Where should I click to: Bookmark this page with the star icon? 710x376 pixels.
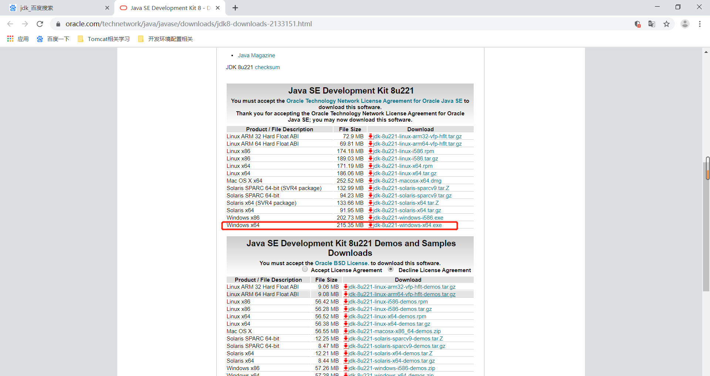[x=666, y=24]
